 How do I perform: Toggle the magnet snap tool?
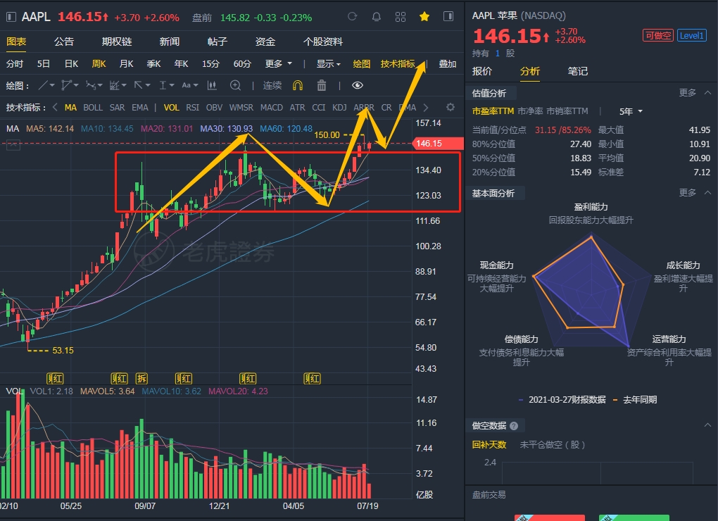pos(298,86)
